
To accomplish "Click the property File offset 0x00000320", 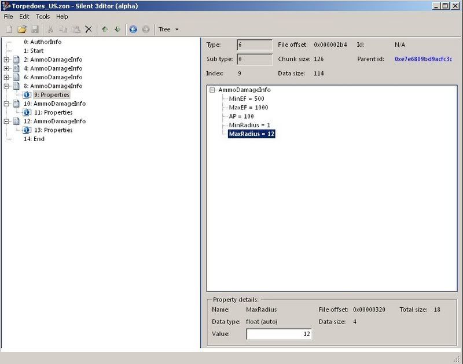I will [369, 310].
